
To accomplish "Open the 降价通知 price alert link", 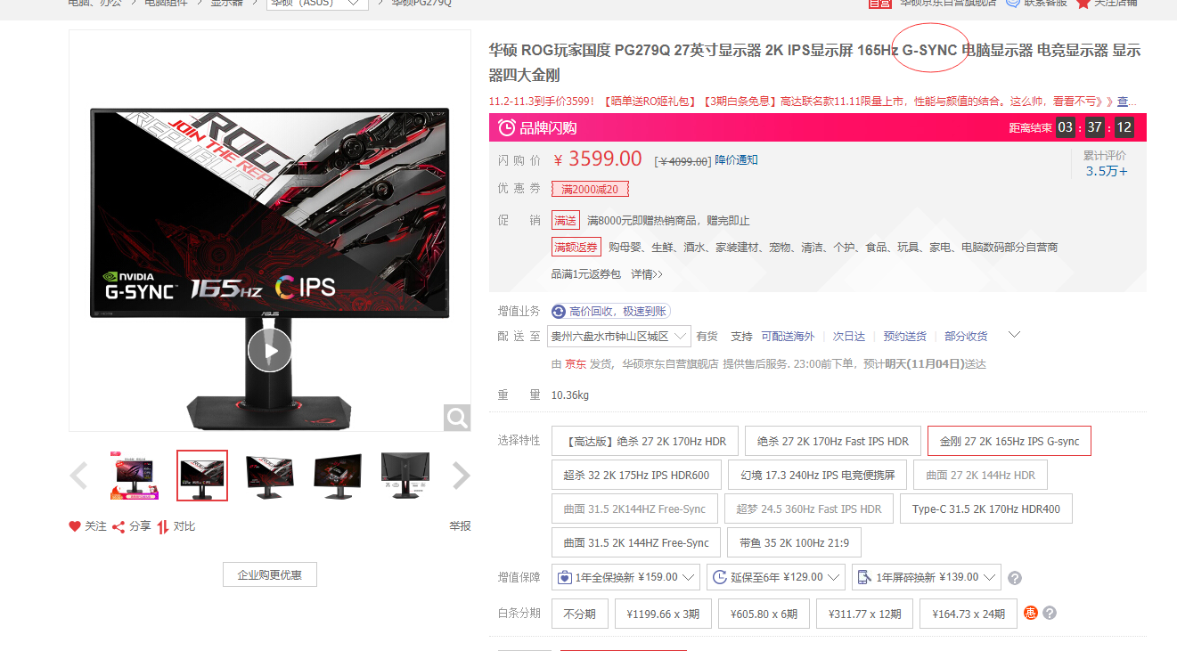I will click(x=737, y=160).
